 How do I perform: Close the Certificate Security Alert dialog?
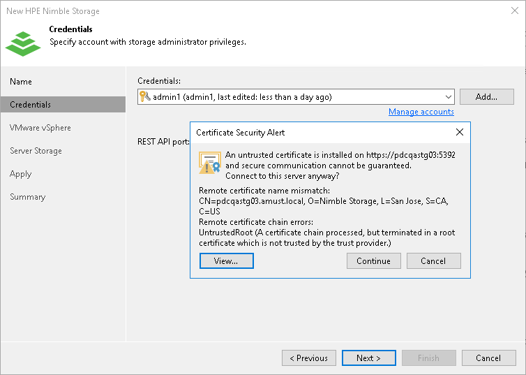click(459, 132)
